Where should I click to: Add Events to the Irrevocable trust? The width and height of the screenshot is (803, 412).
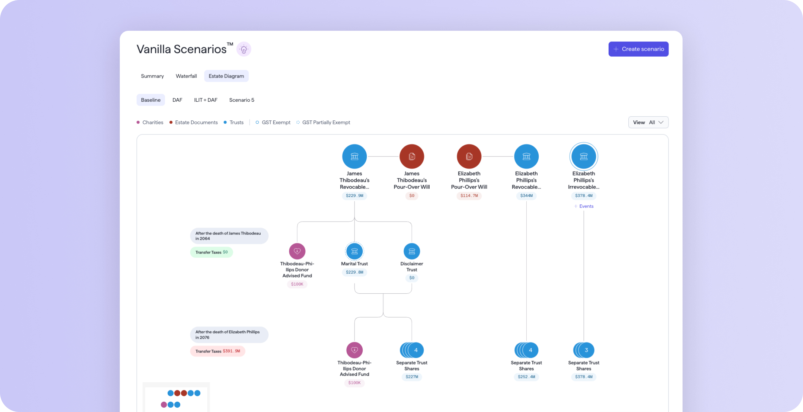click(x=584, y=206)
